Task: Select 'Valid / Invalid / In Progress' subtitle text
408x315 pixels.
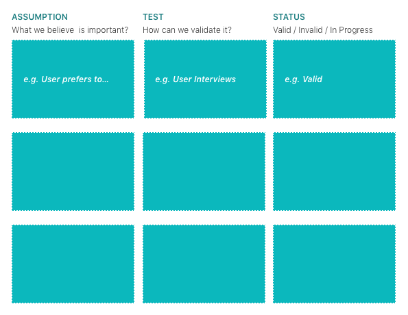Action: point(323,30)
